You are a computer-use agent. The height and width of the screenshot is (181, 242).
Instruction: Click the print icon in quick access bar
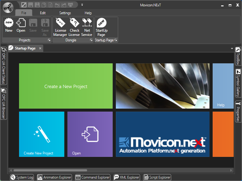70,5
